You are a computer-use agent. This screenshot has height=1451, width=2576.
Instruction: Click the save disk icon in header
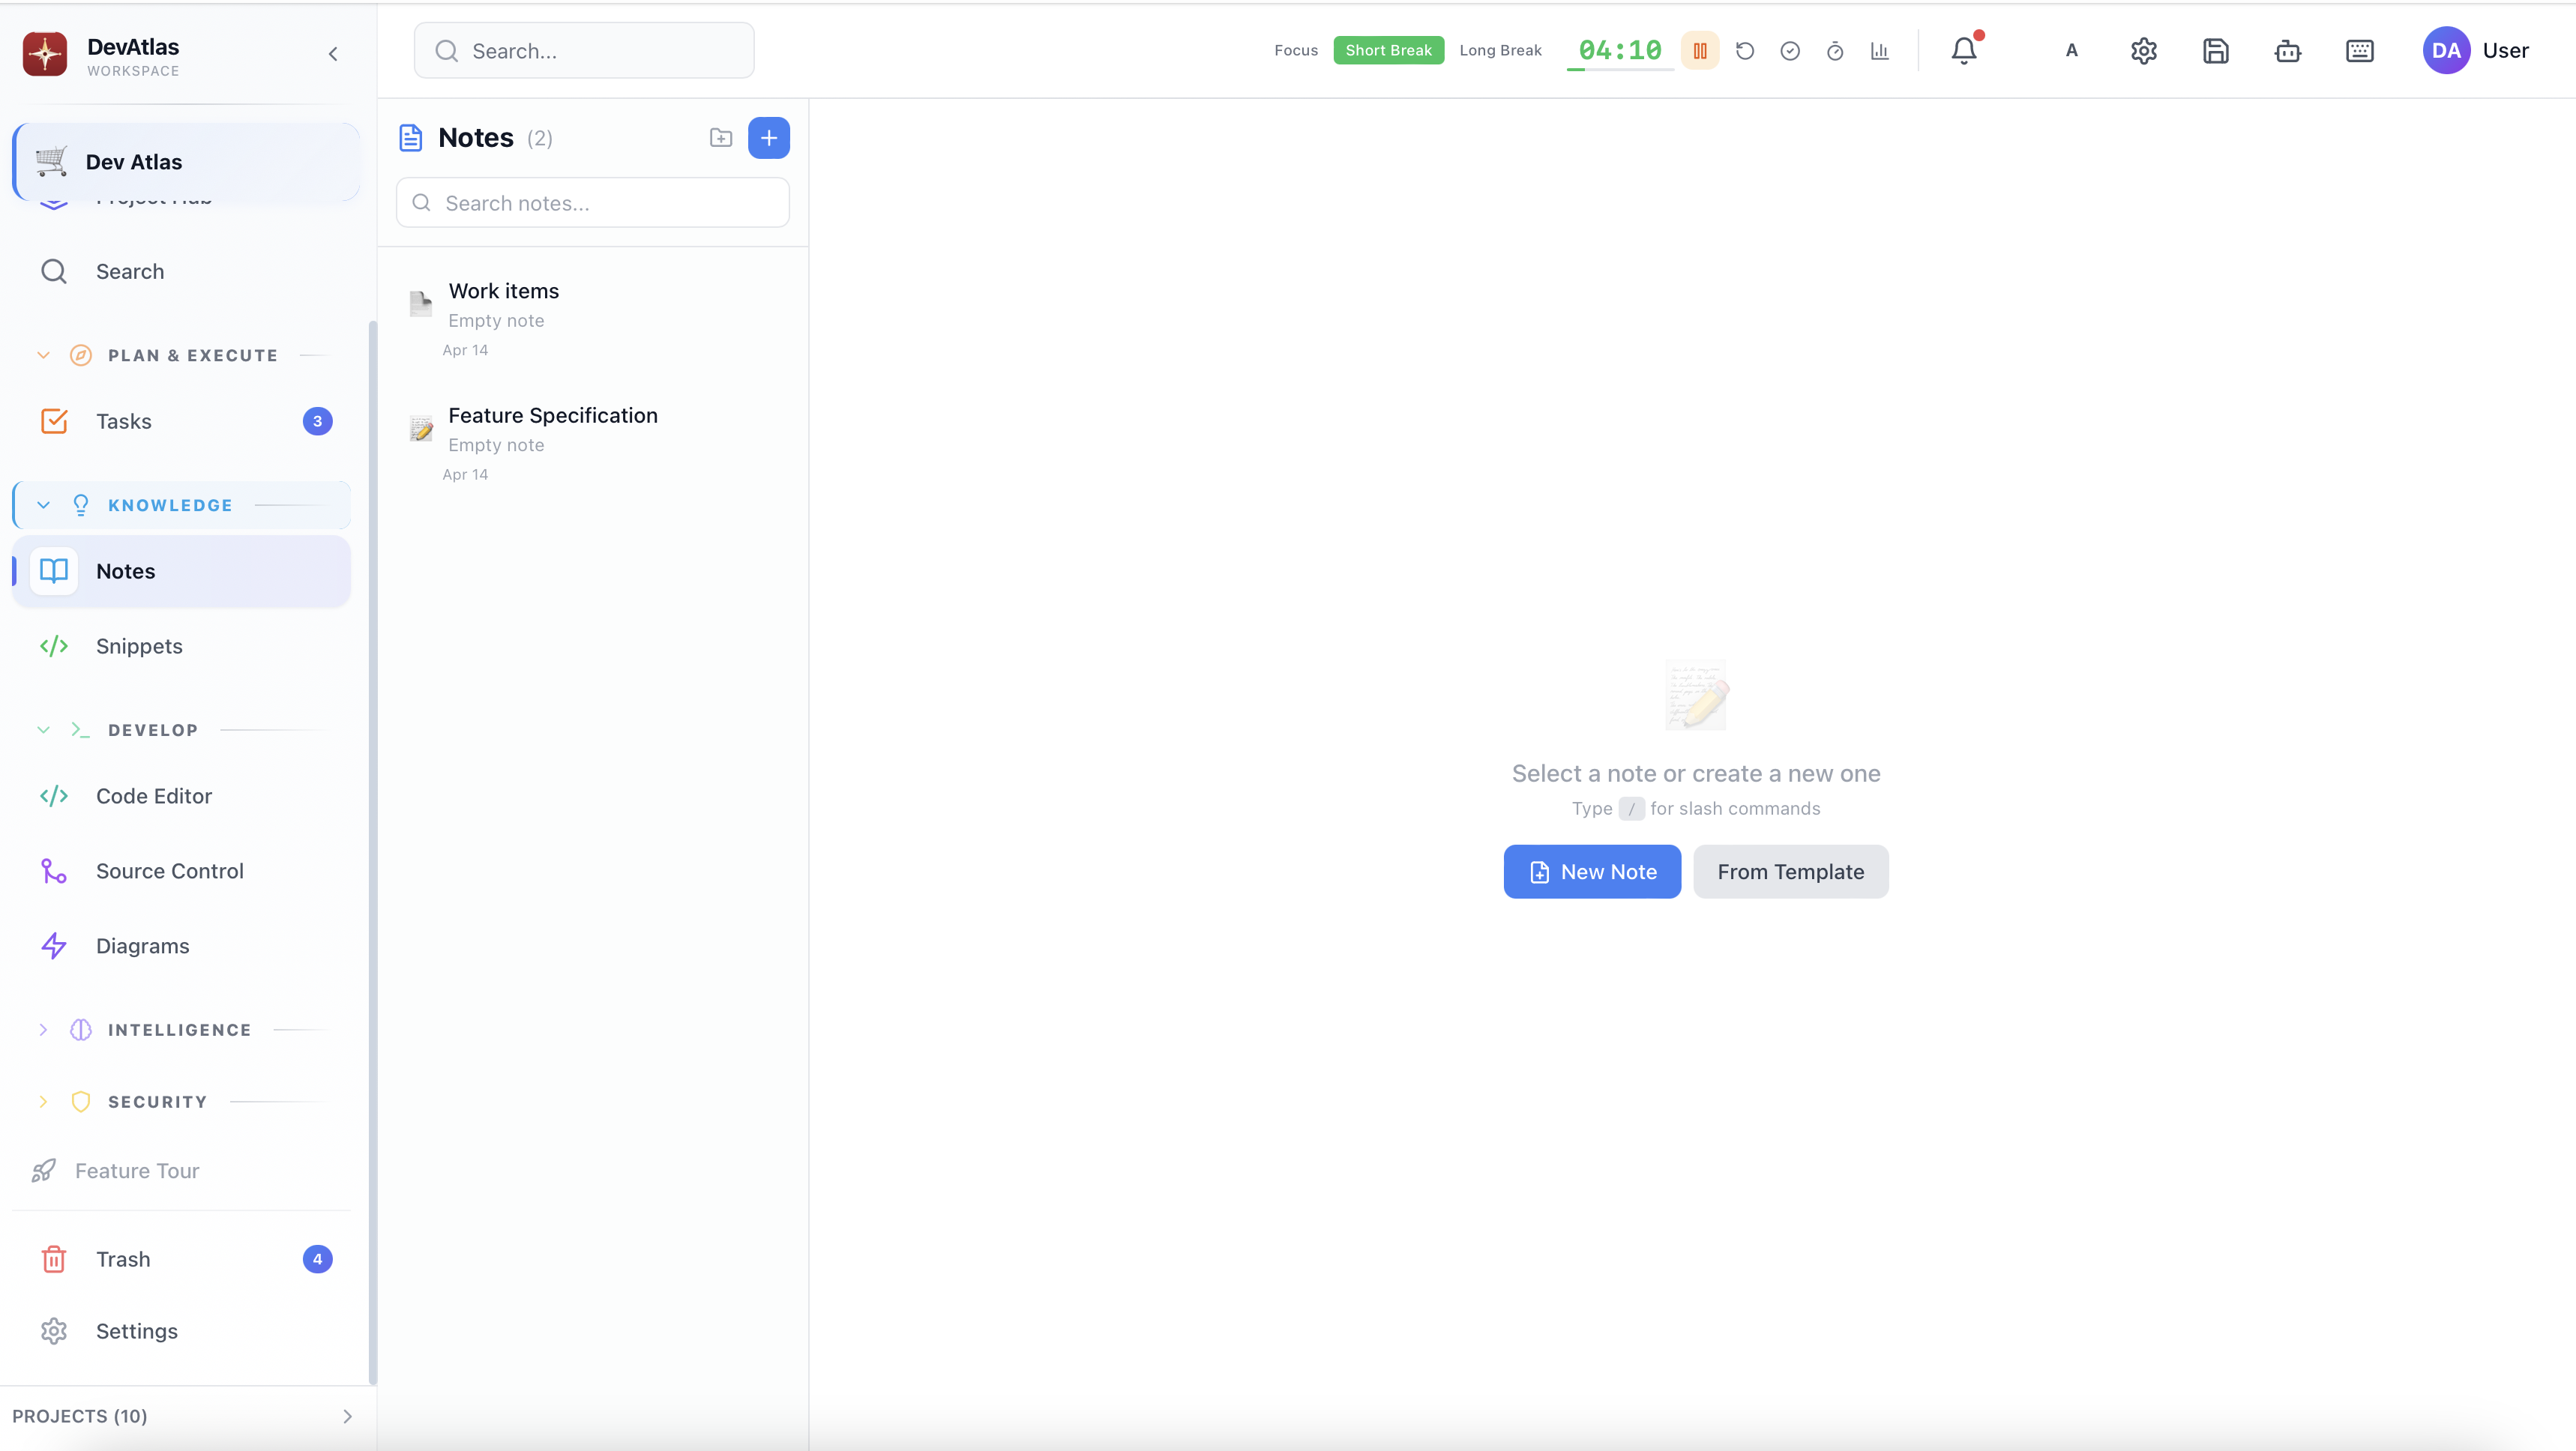pos(2215,51)
